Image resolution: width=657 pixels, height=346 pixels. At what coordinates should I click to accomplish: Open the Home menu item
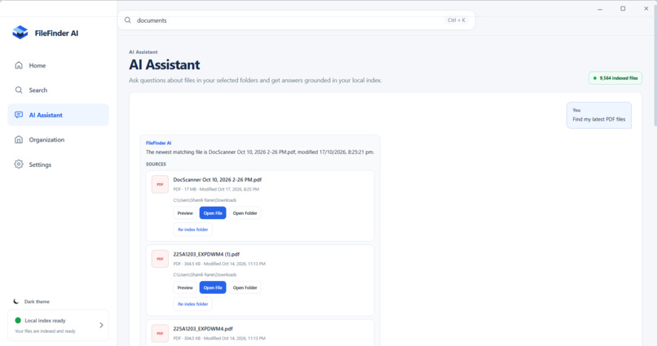click(58, 65)
